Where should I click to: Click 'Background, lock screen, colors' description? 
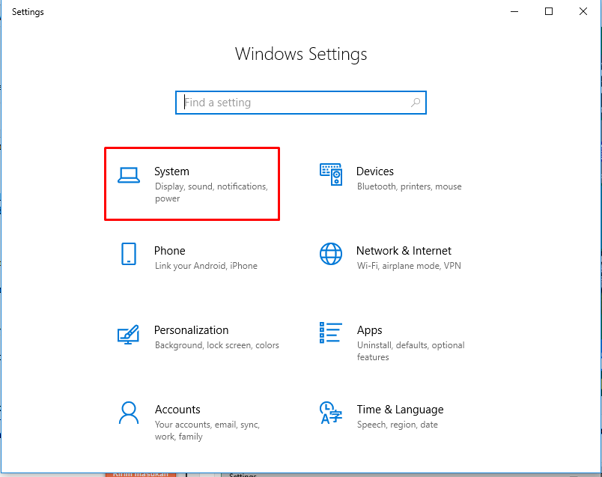coord(217,345)
